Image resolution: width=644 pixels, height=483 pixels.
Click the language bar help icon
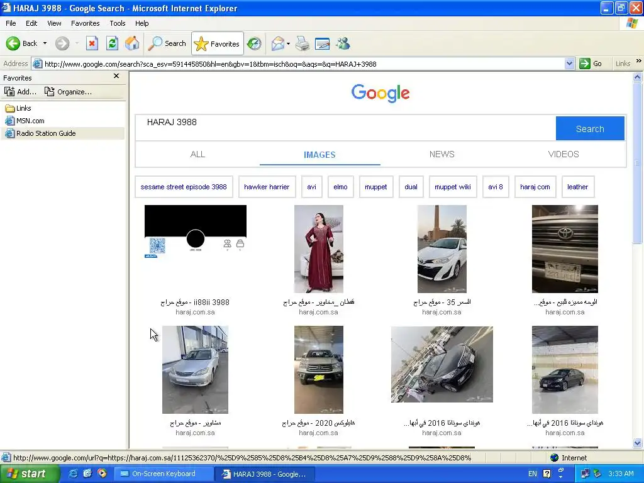547,474
